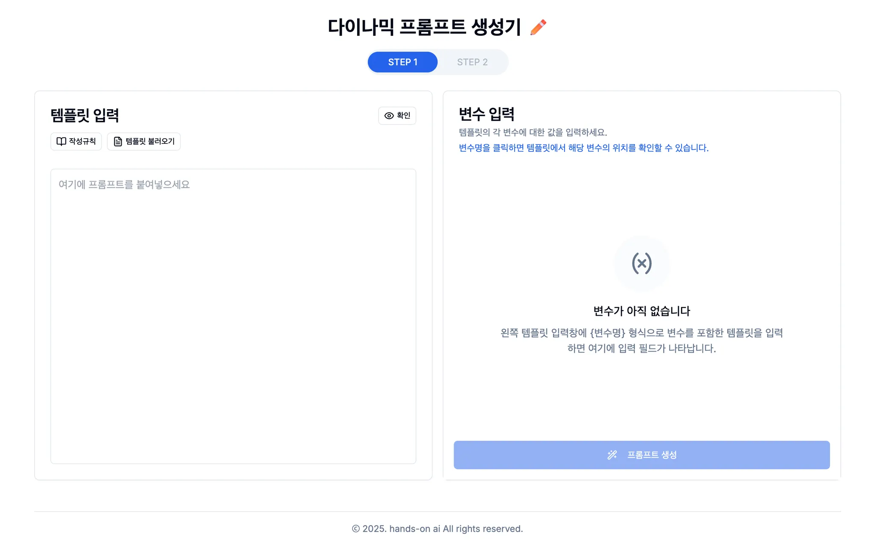
Task: Click the hands-on ai copyright footer
Action: coord(437,529)
